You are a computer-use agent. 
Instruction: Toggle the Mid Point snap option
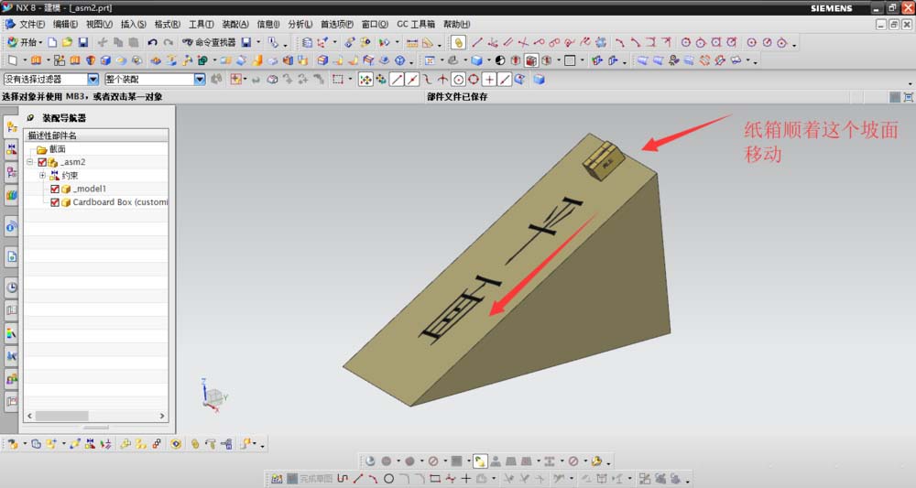pyautogui.click(x=412, y=80)
